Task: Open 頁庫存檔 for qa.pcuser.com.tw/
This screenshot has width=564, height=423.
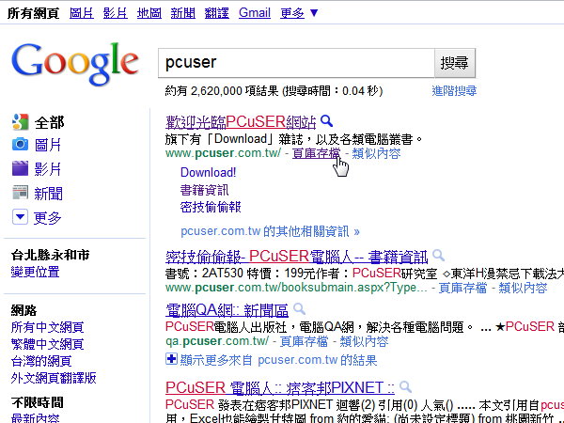Action: (304, 341)
